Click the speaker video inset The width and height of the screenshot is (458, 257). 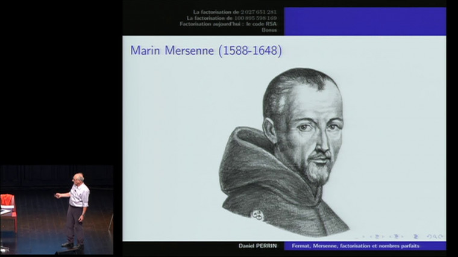pos(57,209)
